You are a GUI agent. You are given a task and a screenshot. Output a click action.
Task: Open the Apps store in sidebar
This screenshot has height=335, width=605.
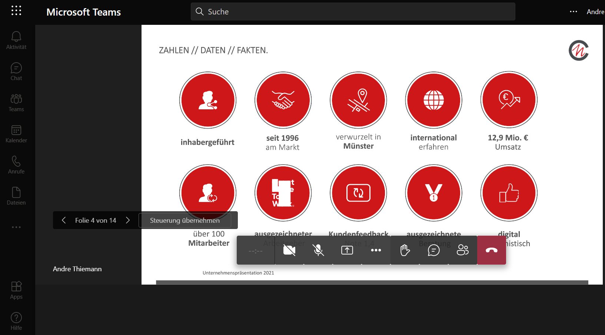(16, 290)
